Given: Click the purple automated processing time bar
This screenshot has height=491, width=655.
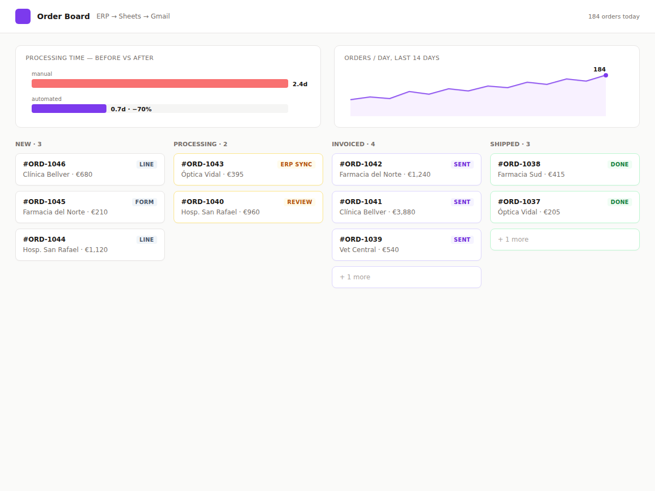Looking at the screenshot, I should coord(69,109).
